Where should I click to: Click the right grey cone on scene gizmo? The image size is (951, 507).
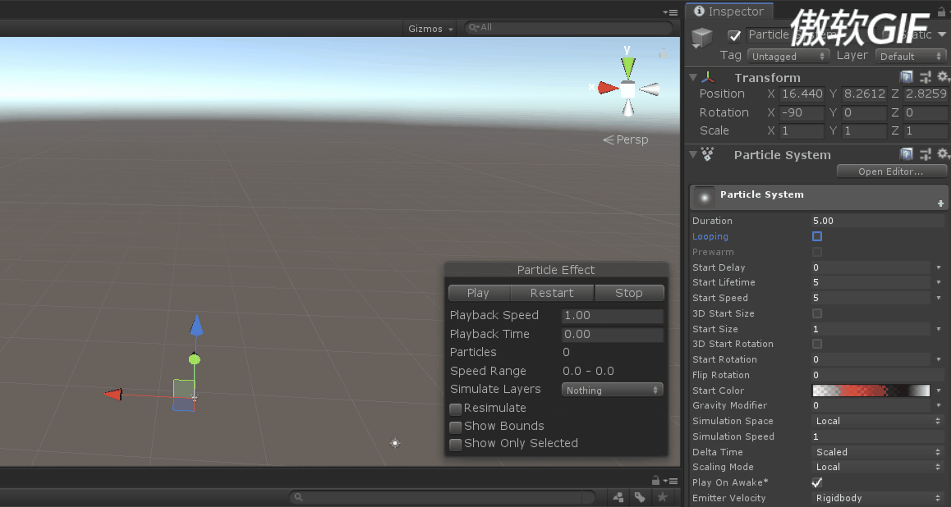coord(649,89)
